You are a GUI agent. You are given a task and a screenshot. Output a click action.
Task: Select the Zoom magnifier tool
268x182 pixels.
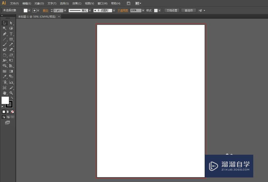coord(11,93)
